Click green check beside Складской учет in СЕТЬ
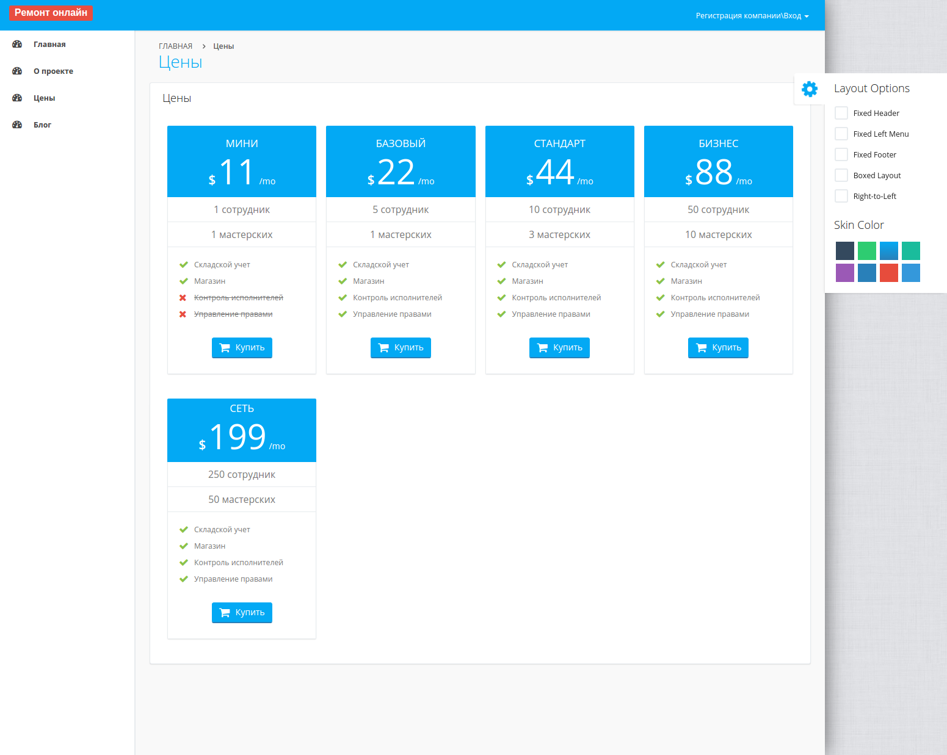This screenshot has height=755, width=947. (183, 530)
